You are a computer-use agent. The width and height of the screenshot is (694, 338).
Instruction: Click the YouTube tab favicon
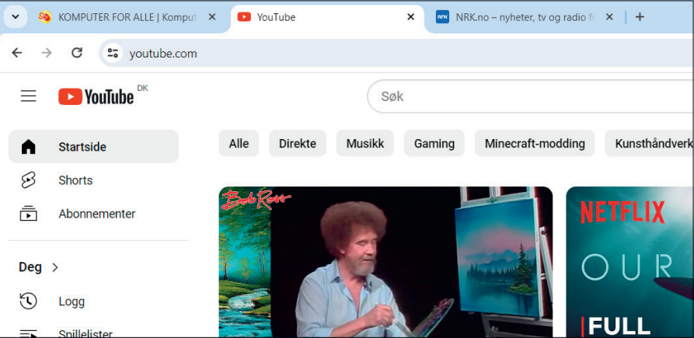coord(244,17)
